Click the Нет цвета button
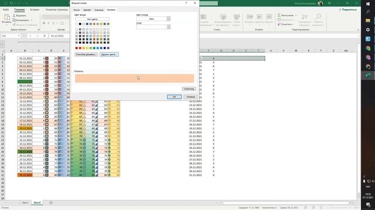This screenshot has width=375, height=210. pyautogui.click(x=93, y=19)
